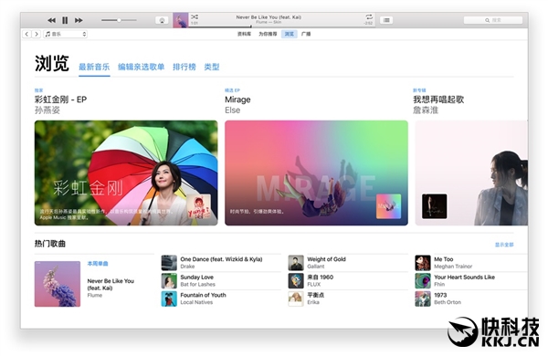Screen dimensions: 548x356
Task: Play Fountain of Youth album thumbnail
Action: (x=169, y=298)
